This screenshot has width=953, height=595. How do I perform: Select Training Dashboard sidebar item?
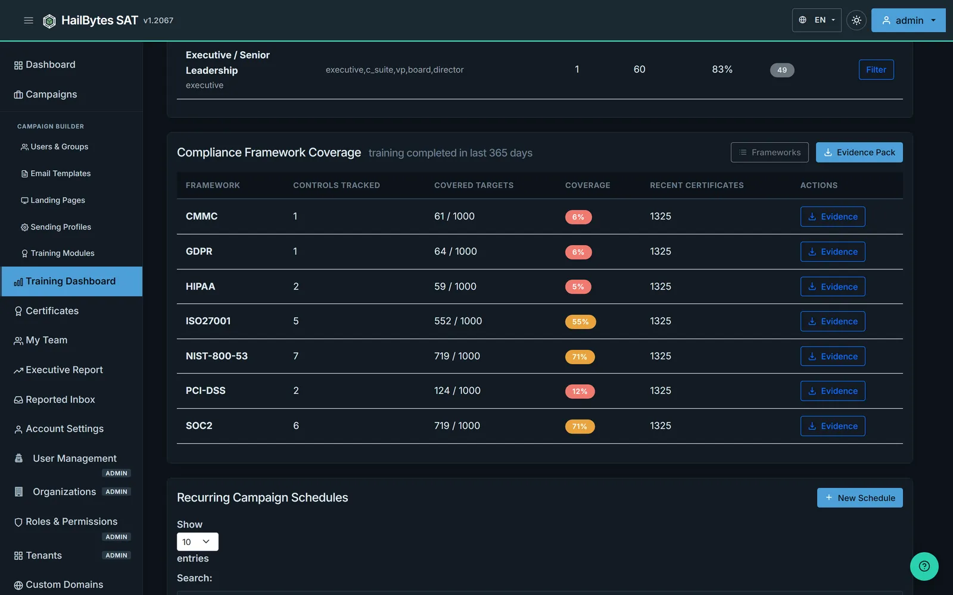click(72, 281)
